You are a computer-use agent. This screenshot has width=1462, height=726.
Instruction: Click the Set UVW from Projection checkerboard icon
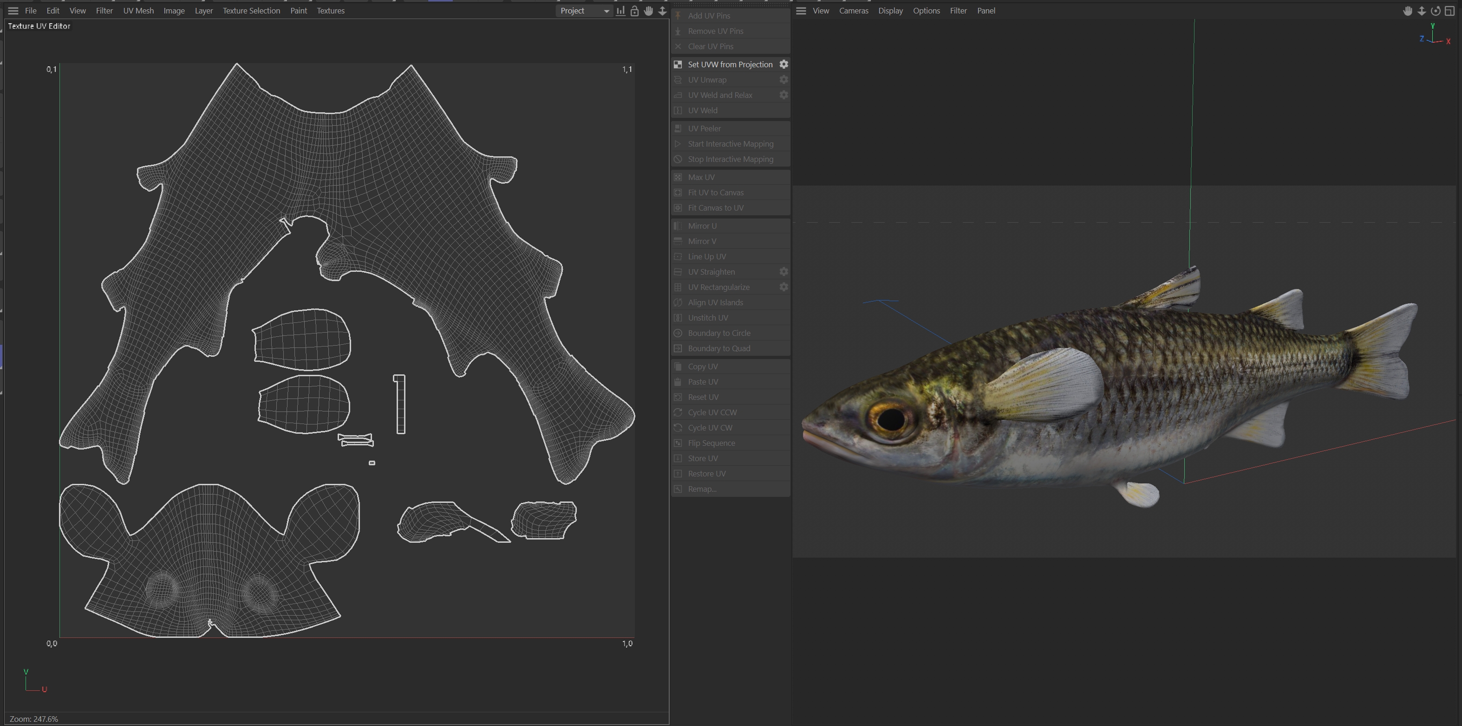(678, 64)
